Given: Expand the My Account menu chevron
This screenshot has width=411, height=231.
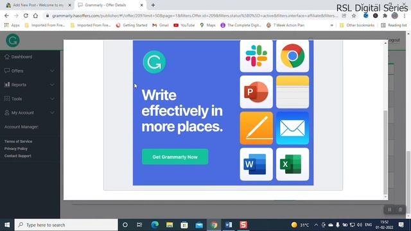Looking at the screenshot, I should 52,113.
